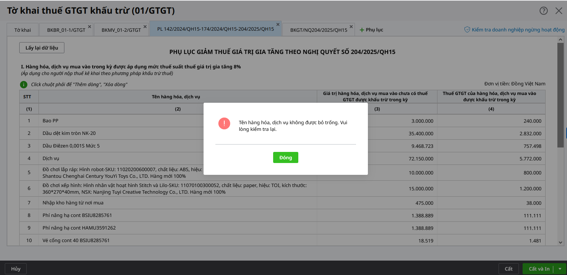Screen dimensions: 567x275
Task: Close the PL 142/2024/QH15 tab using X icon
Action: 278,25
